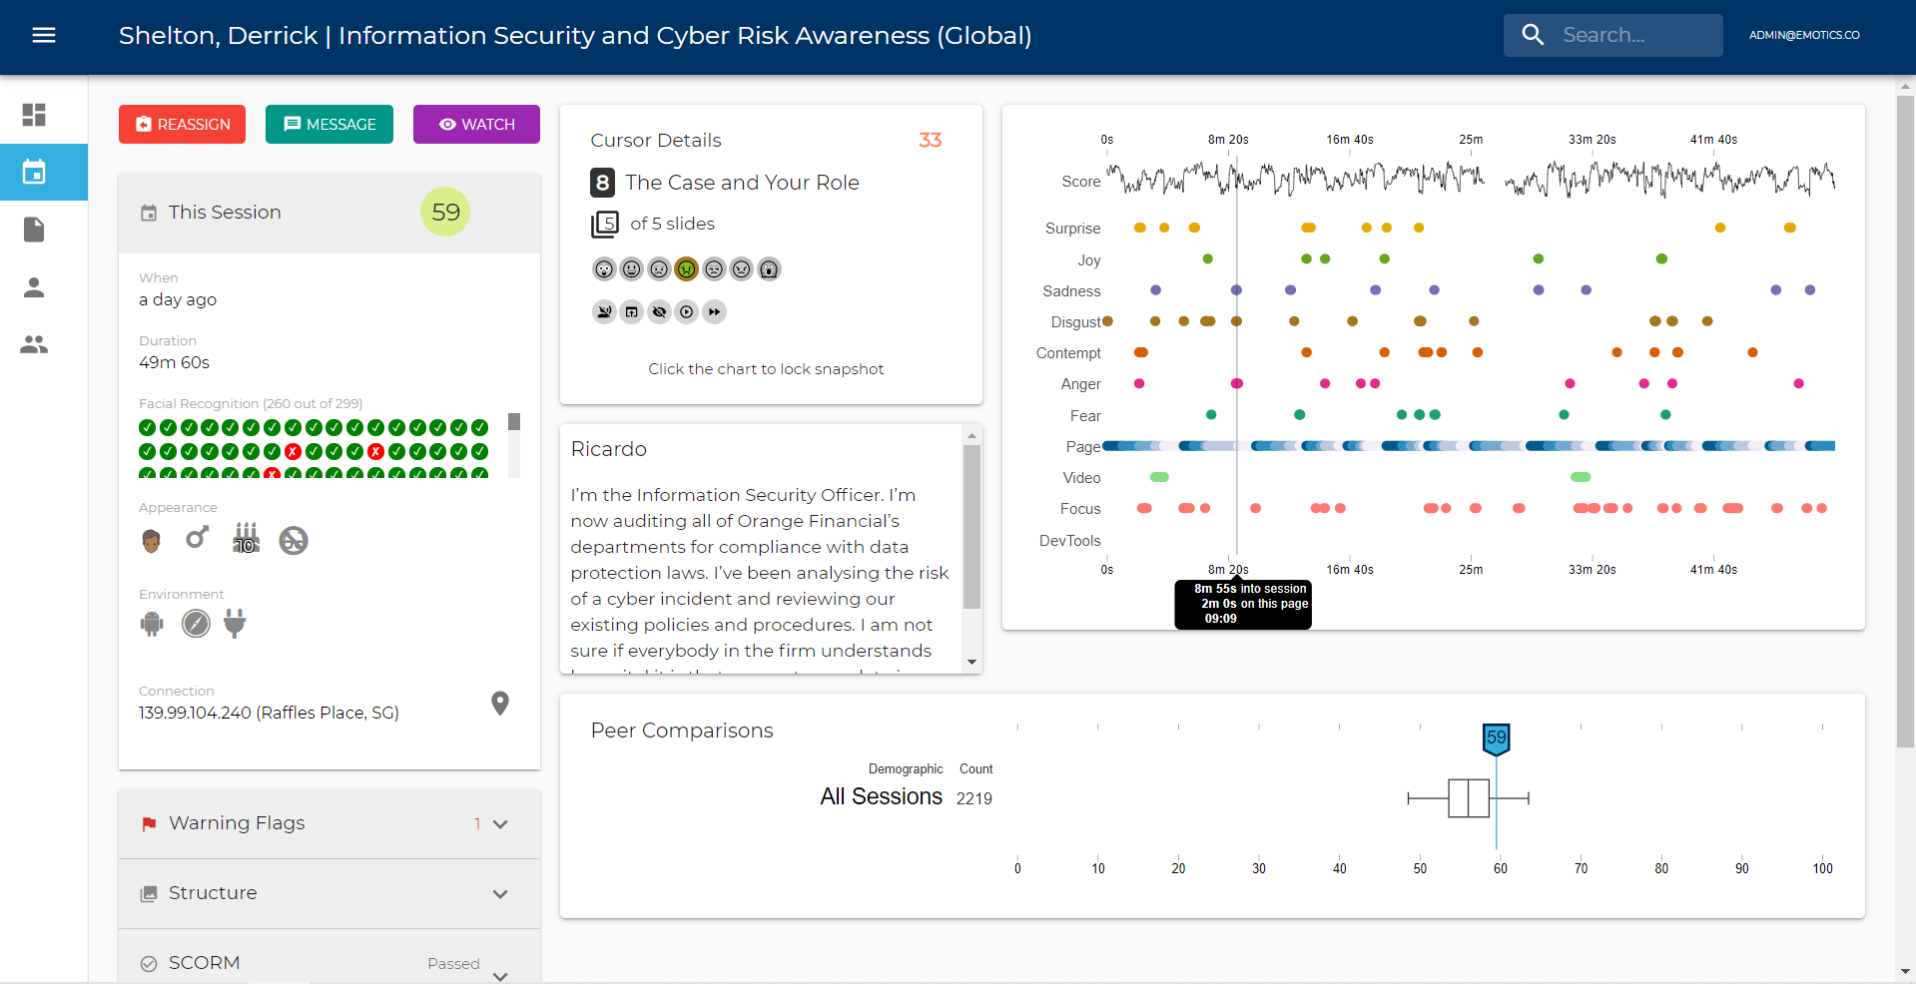Click the play snapshot control

pyautogui.click(x=686, y=312)
